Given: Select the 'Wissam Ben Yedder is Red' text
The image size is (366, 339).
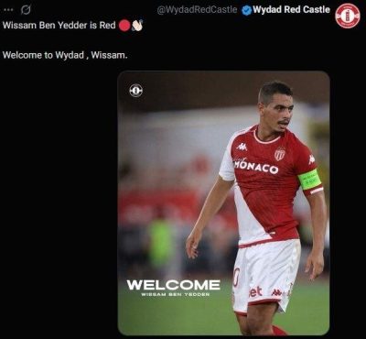Looking at the screenshot, I should 59,26.
